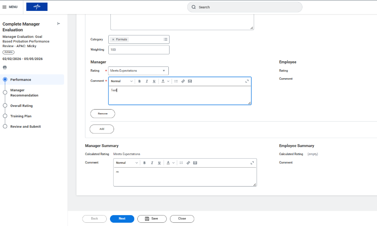The width and height of the screenshot is (377, 226).
Task: Open Normal paragraph style dropdown in Manager comment
Action: tap(122, 81)
